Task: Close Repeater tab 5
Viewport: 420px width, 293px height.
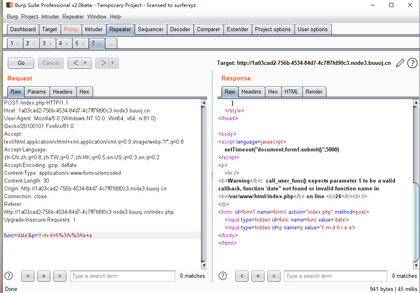Action: (83, 43)
